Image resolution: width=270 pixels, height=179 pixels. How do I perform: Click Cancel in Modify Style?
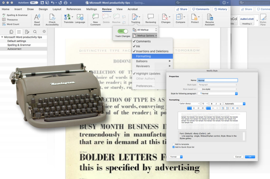click(238, 157)
